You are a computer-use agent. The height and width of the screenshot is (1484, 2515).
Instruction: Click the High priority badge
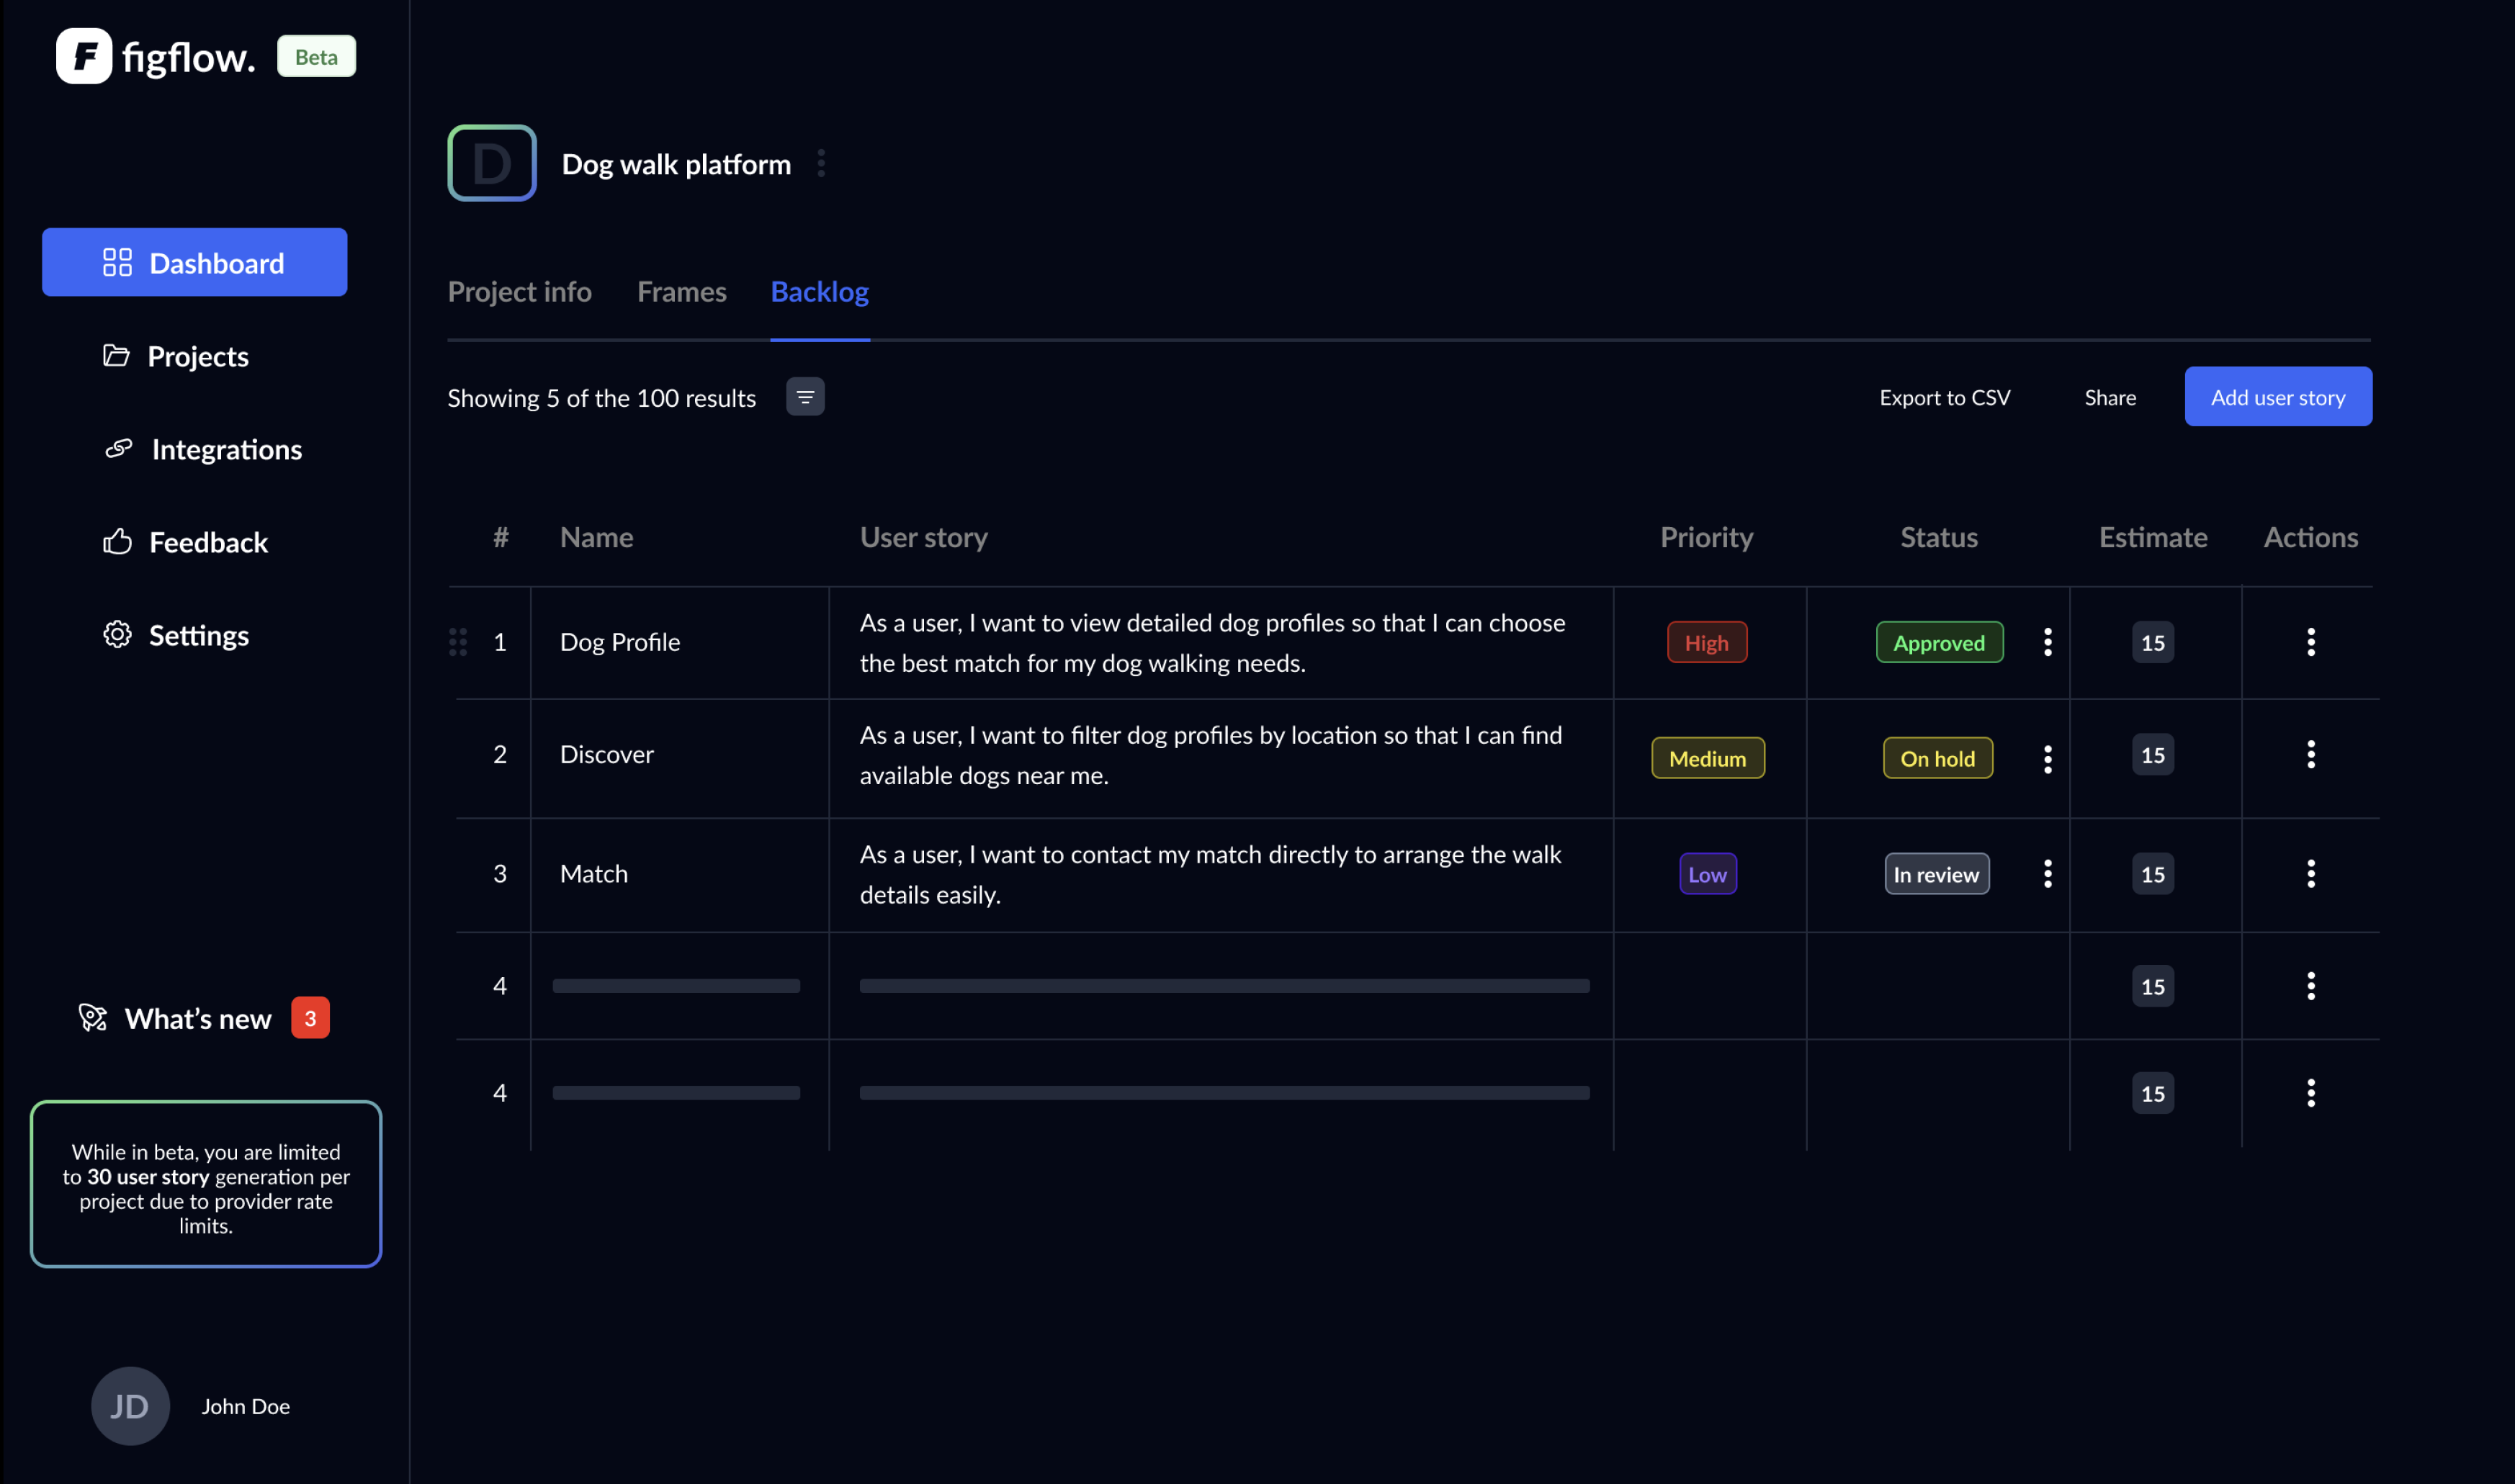pyautogui.click(x=1706, y=643)
